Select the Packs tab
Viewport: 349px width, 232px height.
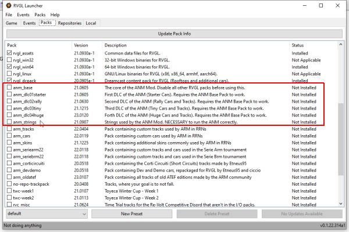tap(47, 23)
